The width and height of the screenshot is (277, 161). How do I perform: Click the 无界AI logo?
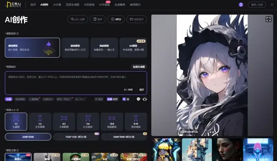(13, 5)
